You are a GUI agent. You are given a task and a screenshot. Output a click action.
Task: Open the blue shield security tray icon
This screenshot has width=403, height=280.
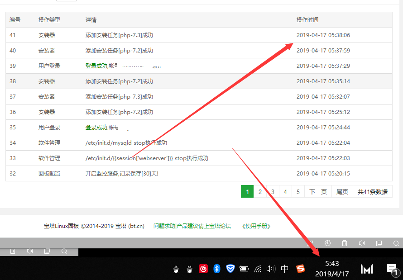point(230,269)
